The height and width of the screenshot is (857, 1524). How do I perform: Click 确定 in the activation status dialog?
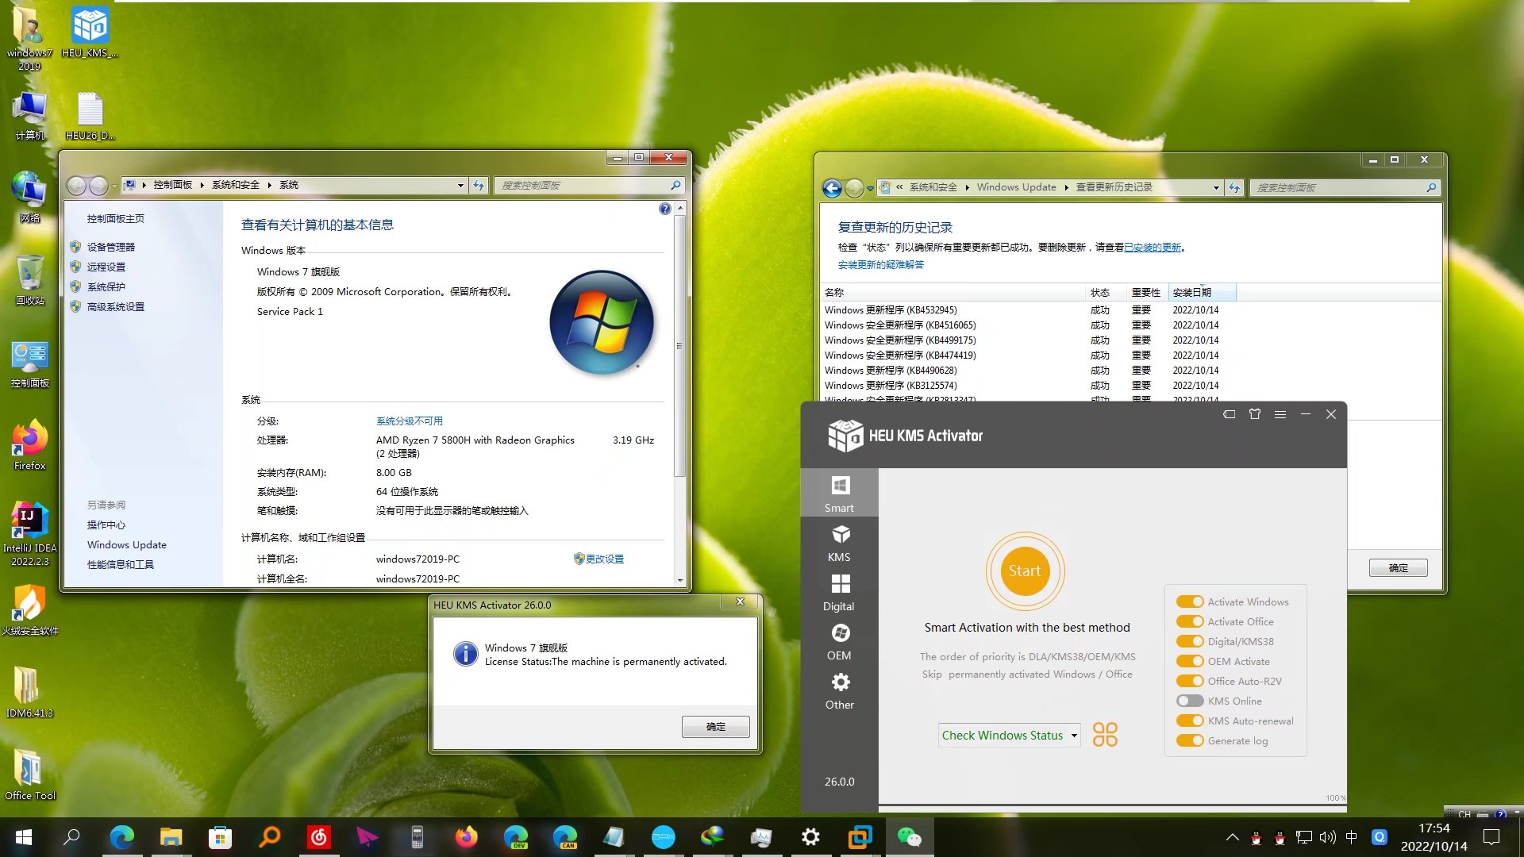click(x=715, y=727)
